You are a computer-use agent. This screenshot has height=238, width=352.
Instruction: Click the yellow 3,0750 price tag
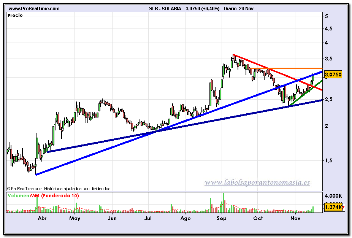click(x=333, y=75)
